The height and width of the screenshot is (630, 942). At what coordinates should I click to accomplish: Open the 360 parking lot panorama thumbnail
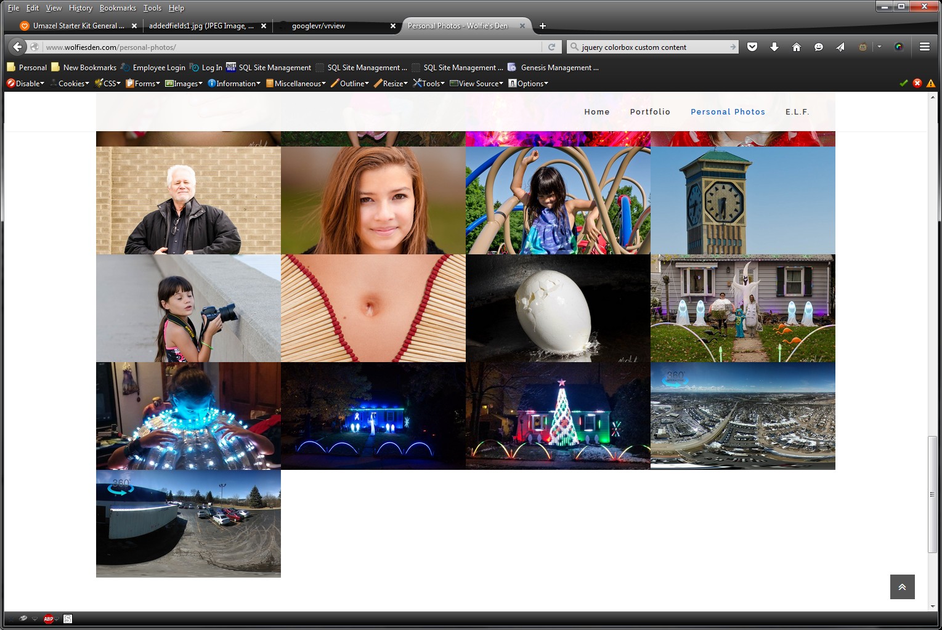189,524
